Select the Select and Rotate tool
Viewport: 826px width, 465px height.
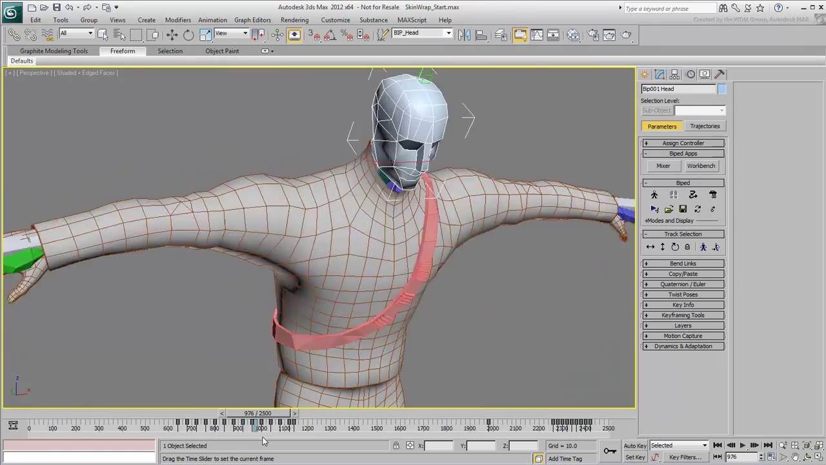coord(188,35)
